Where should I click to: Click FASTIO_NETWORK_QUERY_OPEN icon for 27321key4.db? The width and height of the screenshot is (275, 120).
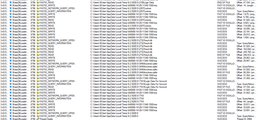(x=38, y=40)
